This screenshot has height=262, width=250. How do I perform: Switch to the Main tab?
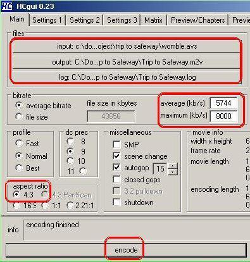(x=17, y=19)
